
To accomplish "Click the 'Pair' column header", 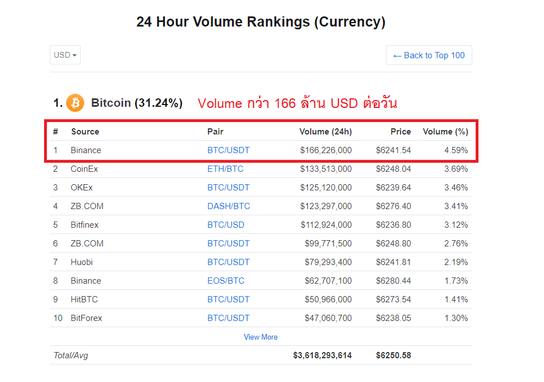I will click(x=215, y=132).
